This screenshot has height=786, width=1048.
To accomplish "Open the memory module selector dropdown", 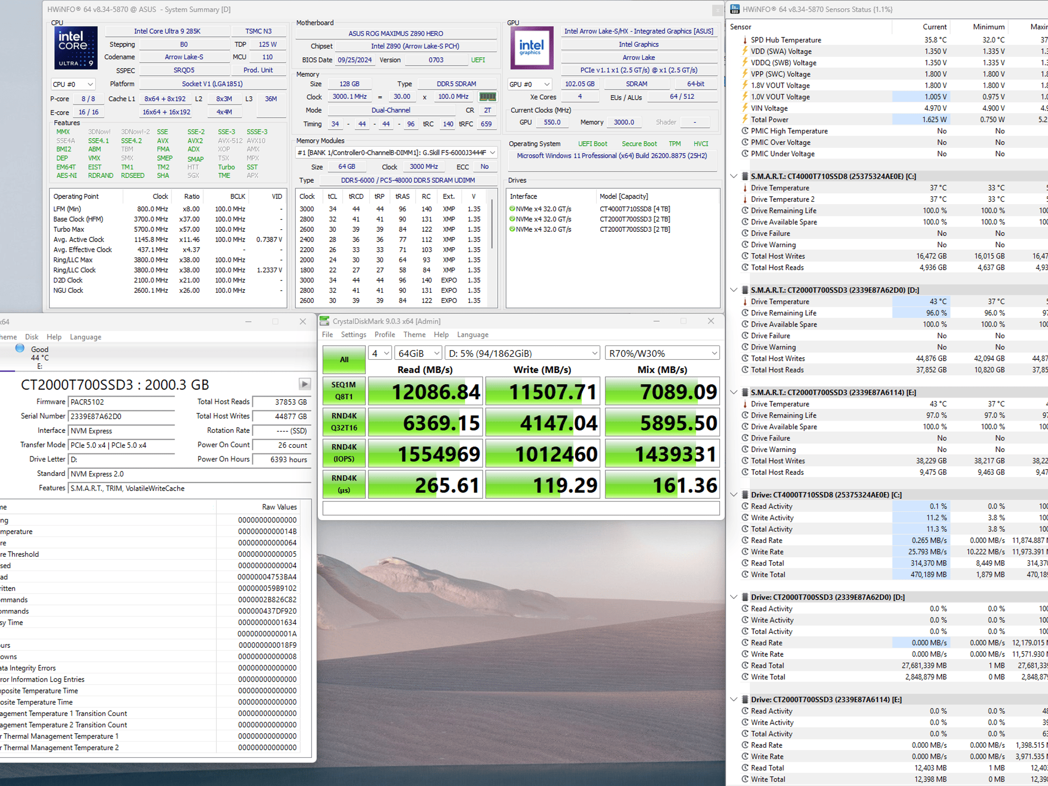I will pos(397,152).
